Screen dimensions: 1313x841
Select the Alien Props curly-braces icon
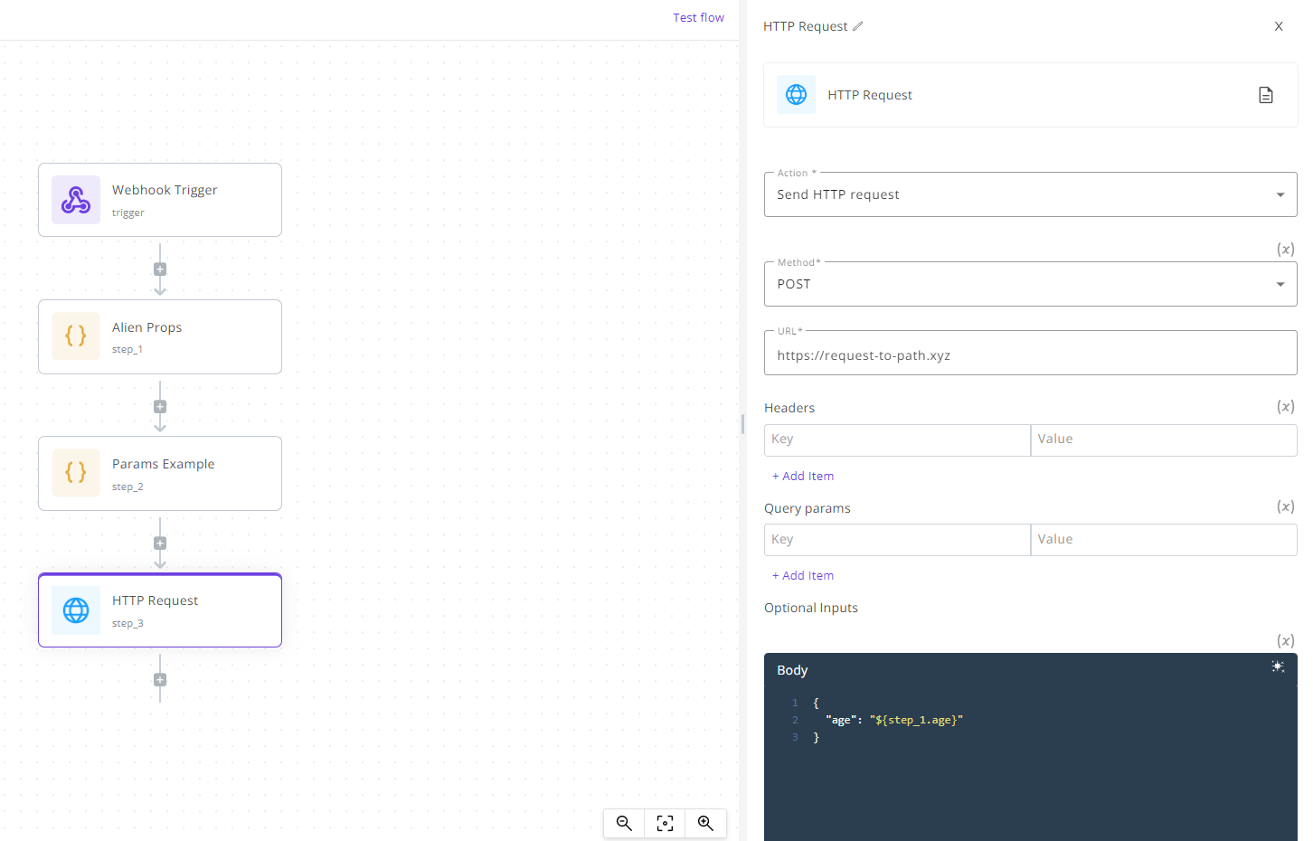pyautogui.click(x=76, y=336)
